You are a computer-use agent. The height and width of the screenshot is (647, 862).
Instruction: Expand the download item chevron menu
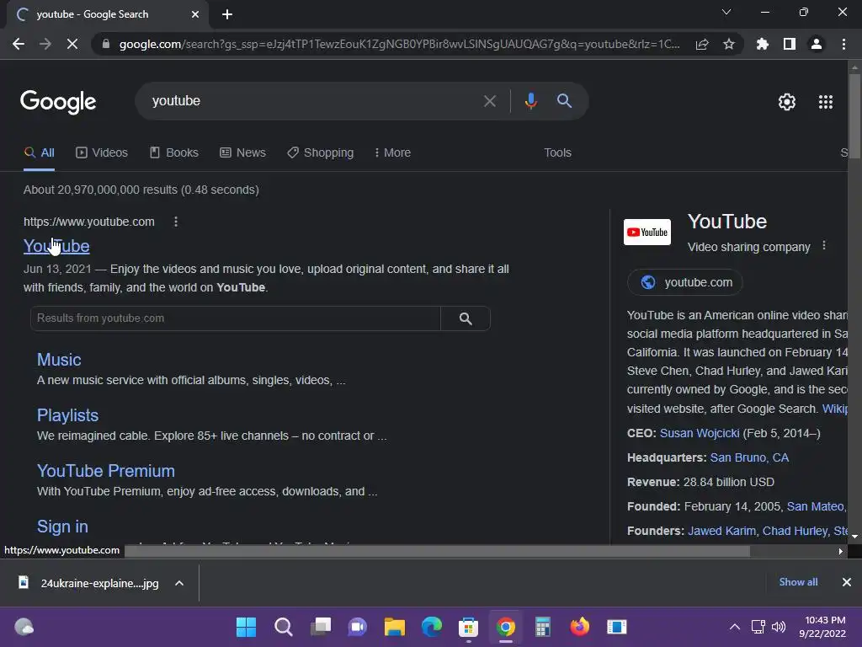tap(179, 583)
